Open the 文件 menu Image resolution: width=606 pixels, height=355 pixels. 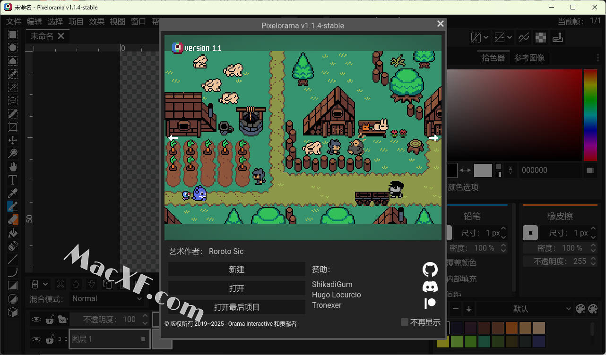point(14,22)
